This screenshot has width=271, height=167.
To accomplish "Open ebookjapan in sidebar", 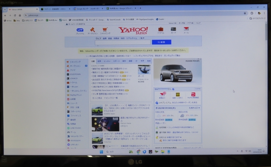I will tap(75, 141).
